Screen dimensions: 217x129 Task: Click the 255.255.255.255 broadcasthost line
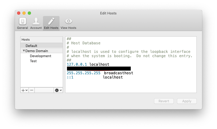pyautogui.click(x=100, y=73)
